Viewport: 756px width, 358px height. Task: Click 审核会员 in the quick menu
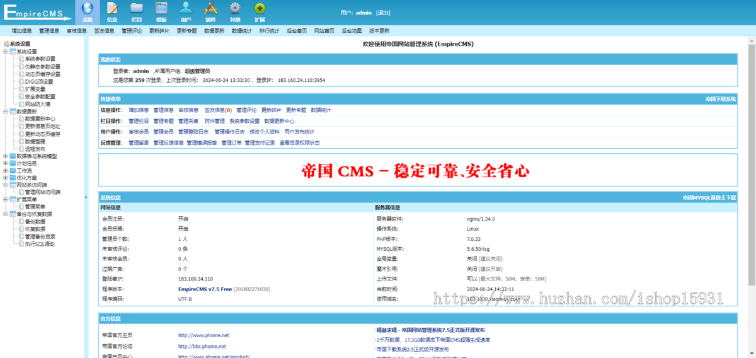[x=139, y=132]
